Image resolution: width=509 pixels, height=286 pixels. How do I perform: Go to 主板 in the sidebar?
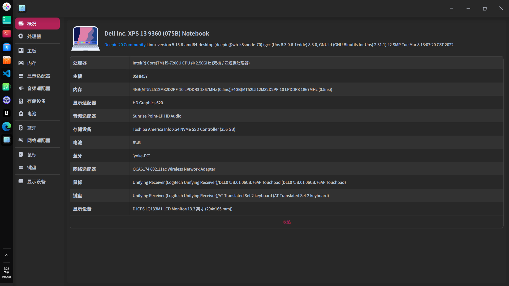coord(37,51)
